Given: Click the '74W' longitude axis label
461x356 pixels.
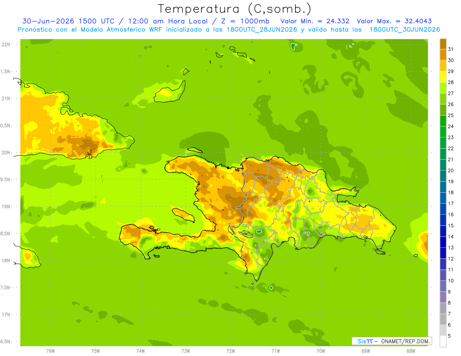Looking at the screenshot, I should point(141,351).
